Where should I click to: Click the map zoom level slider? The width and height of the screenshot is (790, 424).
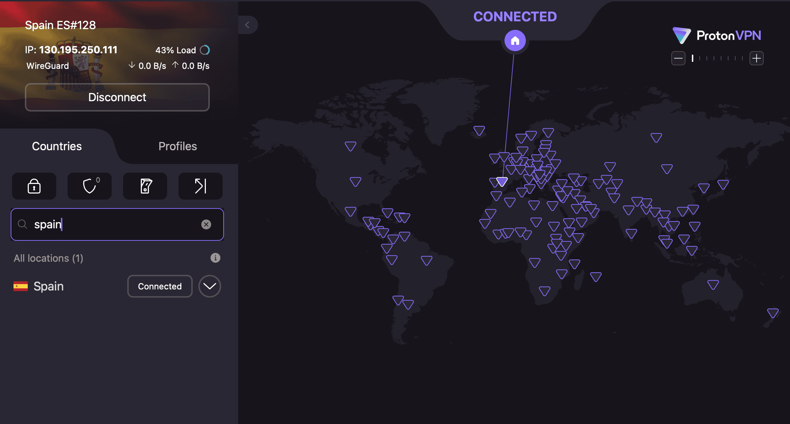[717, 58]
